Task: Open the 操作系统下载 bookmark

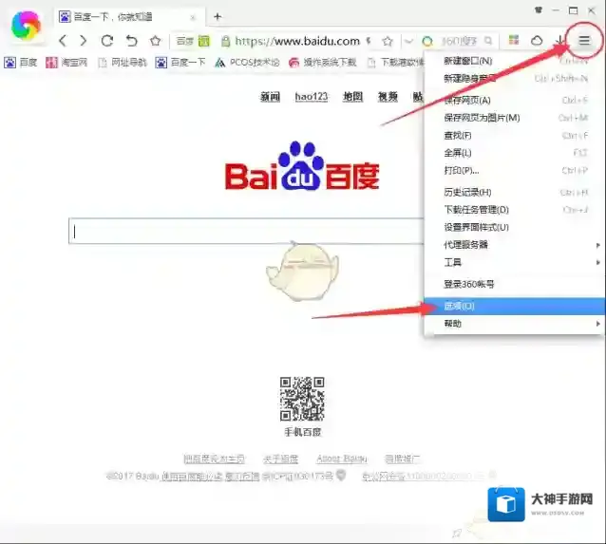Action: (323, 63)
